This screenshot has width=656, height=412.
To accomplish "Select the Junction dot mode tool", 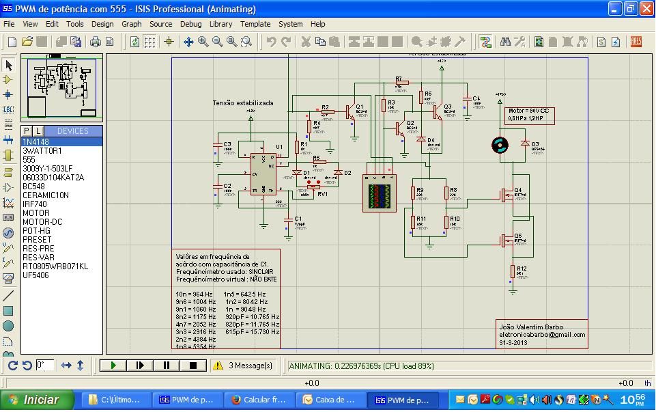I will pos(8,94).
